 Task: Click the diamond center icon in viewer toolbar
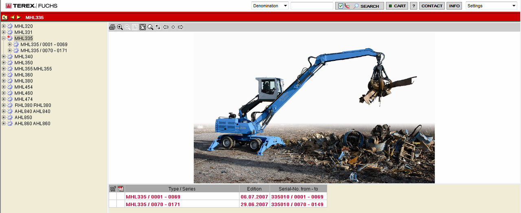click(x=173, y=27)
